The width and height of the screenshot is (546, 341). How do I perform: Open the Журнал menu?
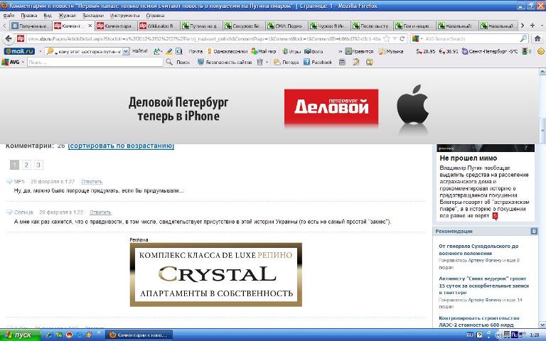point(67,16)
